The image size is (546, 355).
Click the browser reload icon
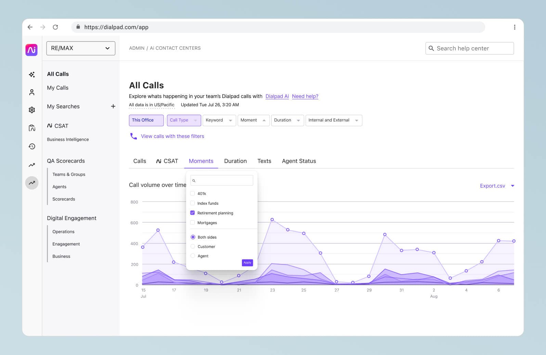(55, 27)
